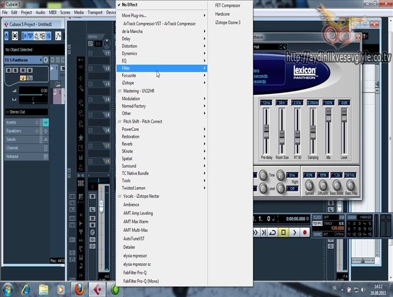Click marker number 1 on the transport panel
Screen dimensions: 393x297
(349, 223)
